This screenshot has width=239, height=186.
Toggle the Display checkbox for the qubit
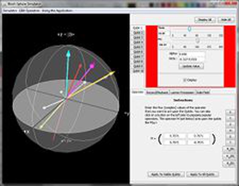coord(185,80)
